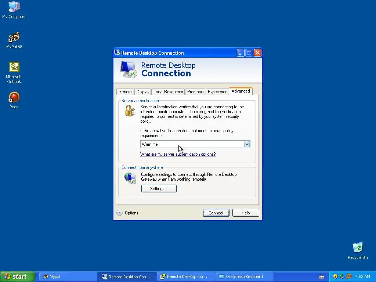The image size is (376, 282).
Task: Click the keyboard icon near system tray
Action: (322, 277)
